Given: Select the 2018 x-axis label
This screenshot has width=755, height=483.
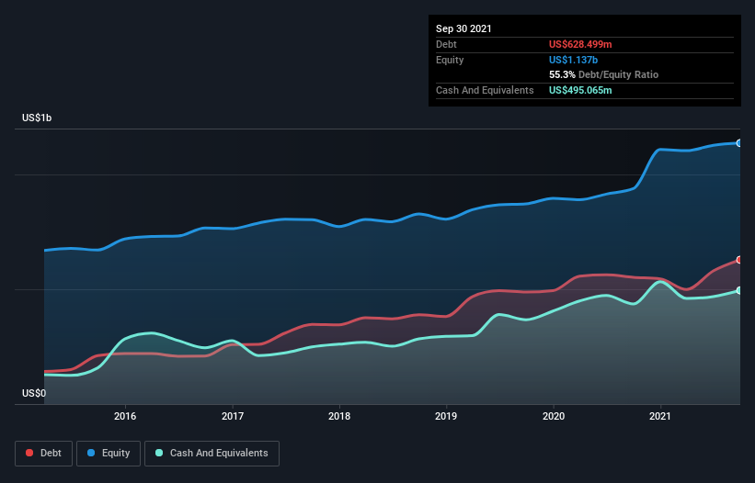Looking at the screenshot, I should coord(339,416).
